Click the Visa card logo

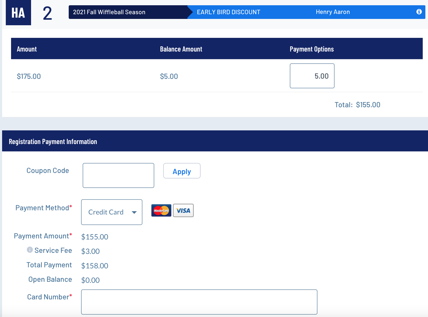183,211
